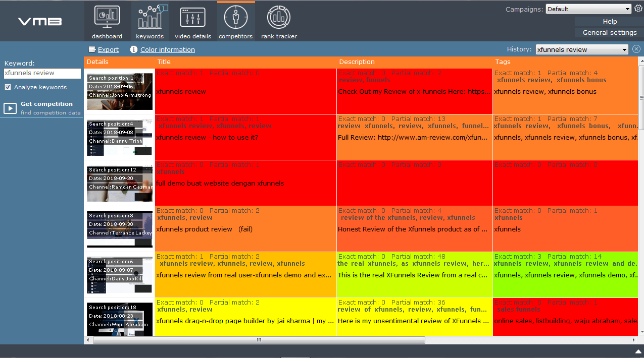Viewport: 644px width, 358px height.
Task: Open the Daily Job Kill video thumbnail
Action: tap(120, 275)
